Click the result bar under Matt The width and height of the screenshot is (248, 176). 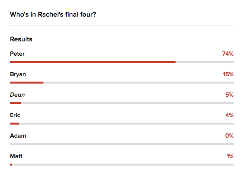[x=122, y=164]
